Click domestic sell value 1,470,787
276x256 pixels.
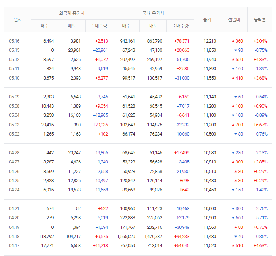point(153,236)
